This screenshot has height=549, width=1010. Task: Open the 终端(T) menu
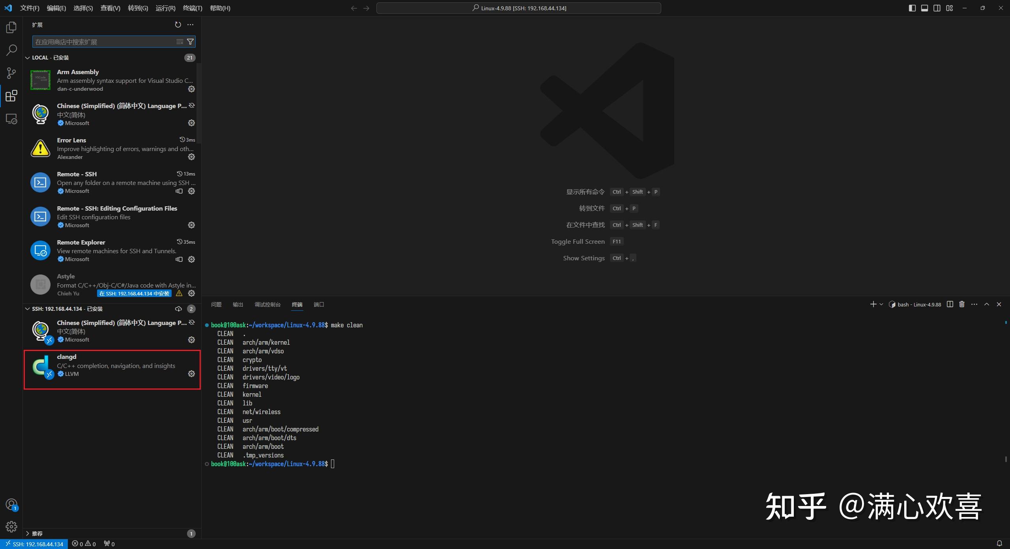click(x=193, y=8)
